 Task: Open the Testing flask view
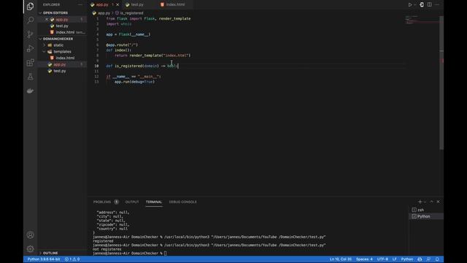pos(30,77)
